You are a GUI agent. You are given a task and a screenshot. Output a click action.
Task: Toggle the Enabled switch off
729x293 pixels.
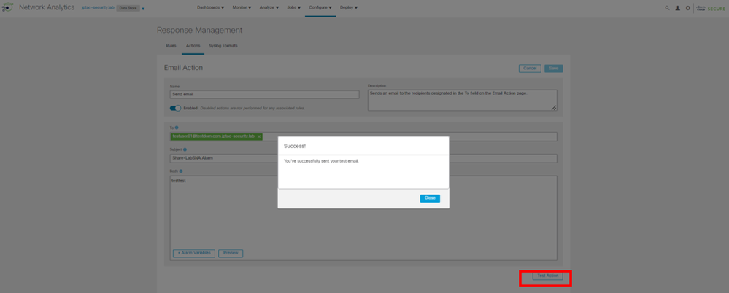[175, 108]
